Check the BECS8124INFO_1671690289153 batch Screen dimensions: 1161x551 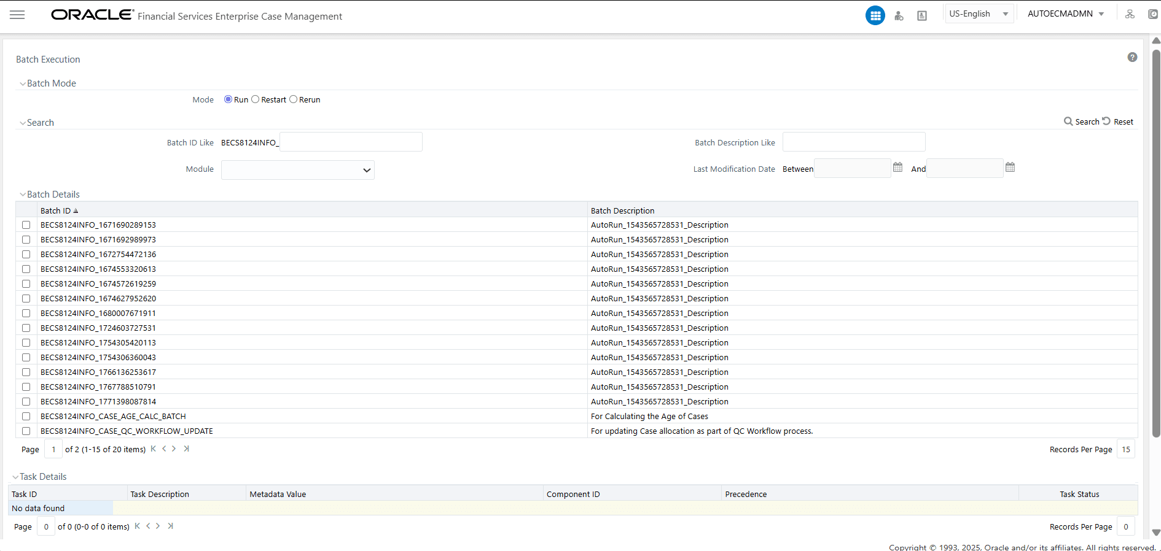tap(26, 225)
